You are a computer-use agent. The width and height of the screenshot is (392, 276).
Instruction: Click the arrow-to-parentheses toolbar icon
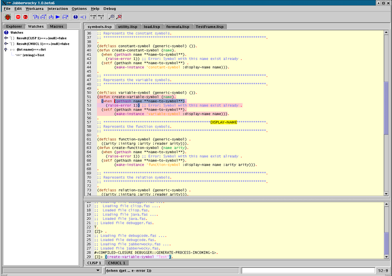(83, 17)
